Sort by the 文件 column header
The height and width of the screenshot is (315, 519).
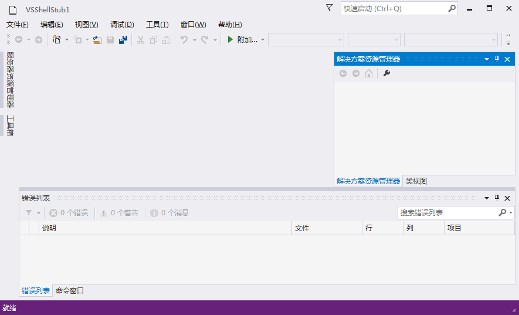coord(327,228)
